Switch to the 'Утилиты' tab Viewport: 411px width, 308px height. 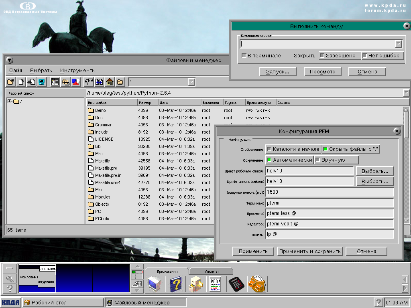click(211, 272)
